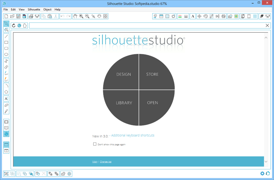The height and width of the screenshot is (180, 274).
Task: Open the Edit menu
Action: tap(13, 10)
